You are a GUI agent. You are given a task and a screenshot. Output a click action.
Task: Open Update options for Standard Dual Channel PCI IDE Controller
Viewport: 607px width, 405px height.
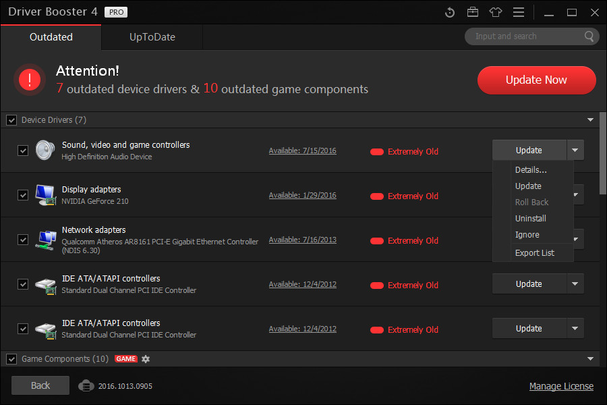(575, 283)
